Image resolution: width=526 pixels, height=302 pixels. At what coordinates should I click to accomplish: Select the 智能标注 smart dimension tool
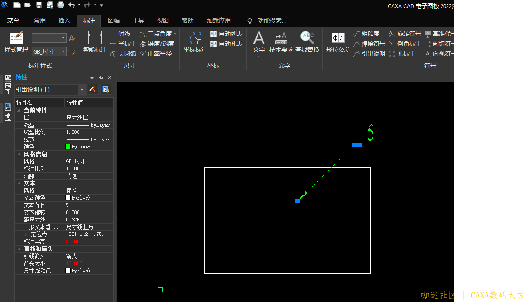(x=95, y=42)
